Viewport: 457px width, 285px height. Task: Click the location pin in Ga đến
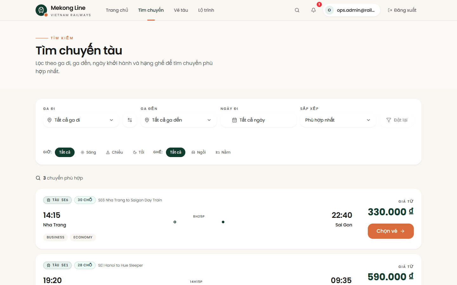click(x=147, y=120)
